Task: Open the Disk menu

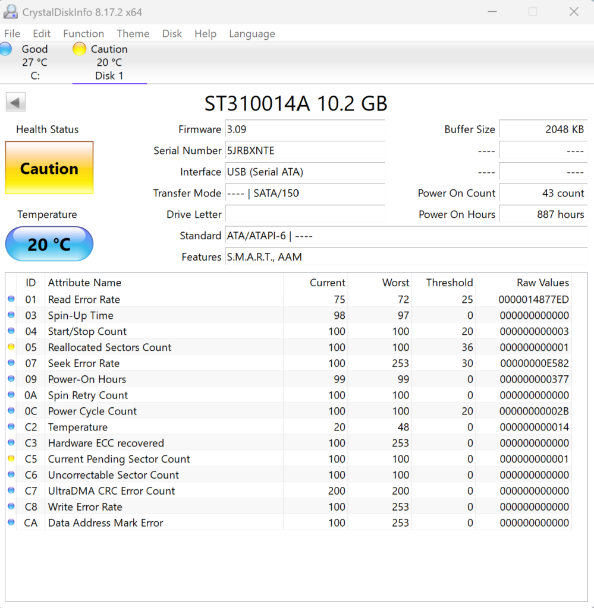Action: pos(172,34)
